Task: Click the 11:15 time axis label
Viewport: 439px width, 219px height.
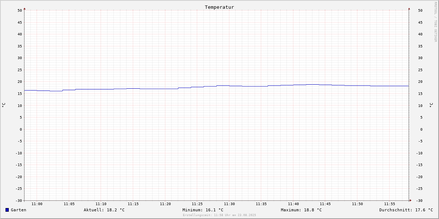Action: pos(133,204)
